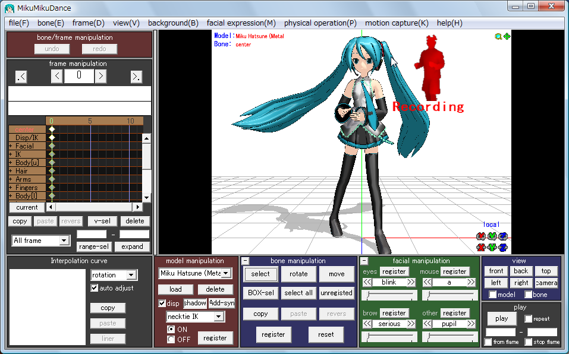Enable the repeat playback checkbox
This screenshot has width=569, height=354.
click(529, 319)
